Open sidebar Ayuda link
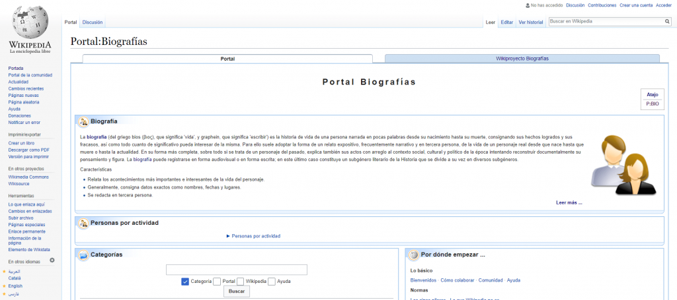677x300 pixels. click(15, 109)
